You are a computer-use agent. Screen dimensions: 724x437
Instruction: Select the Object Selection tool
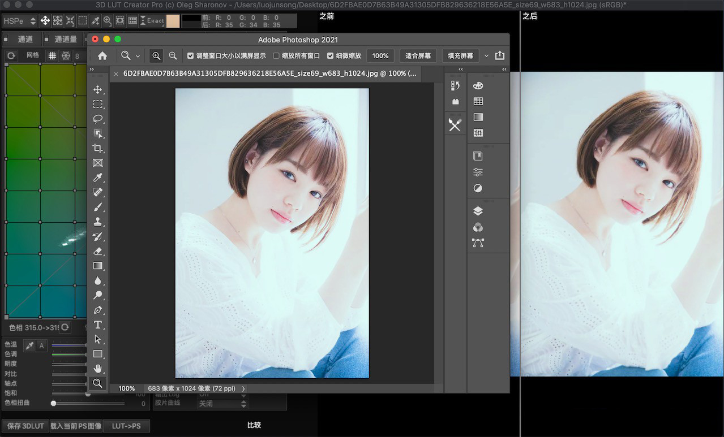98,133
